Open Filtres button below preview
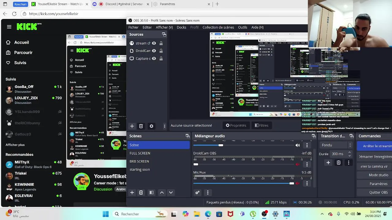 pyautogui.click(x=262, y=125)
